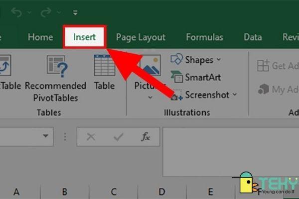Switch to the Page Layout tab

pyautogui.click(x=141, y=37)
